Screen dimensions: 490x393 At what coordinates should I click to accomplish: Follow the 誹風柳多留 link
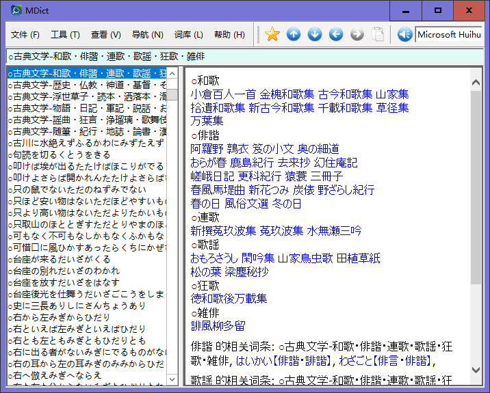(x=218, y=326)
